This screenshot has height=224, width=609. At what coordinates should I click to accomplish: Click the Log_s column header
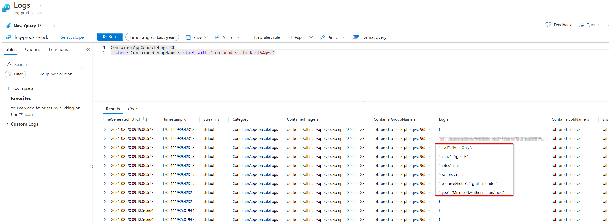click(444, 119)
